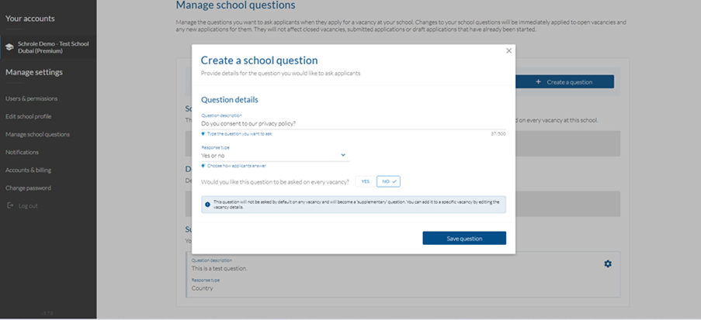The width and height of the screenshot is (701, 320).
Task: Open Manage school questions in sidebar
Action: (37, 134)
